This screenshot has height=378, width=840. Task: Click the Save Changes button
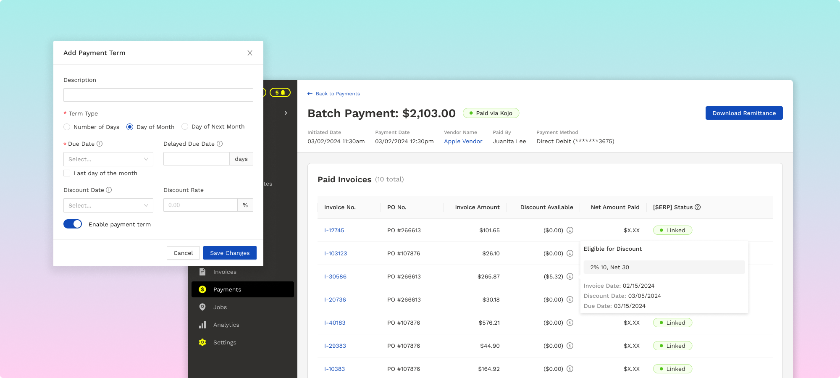click(229, 253)
